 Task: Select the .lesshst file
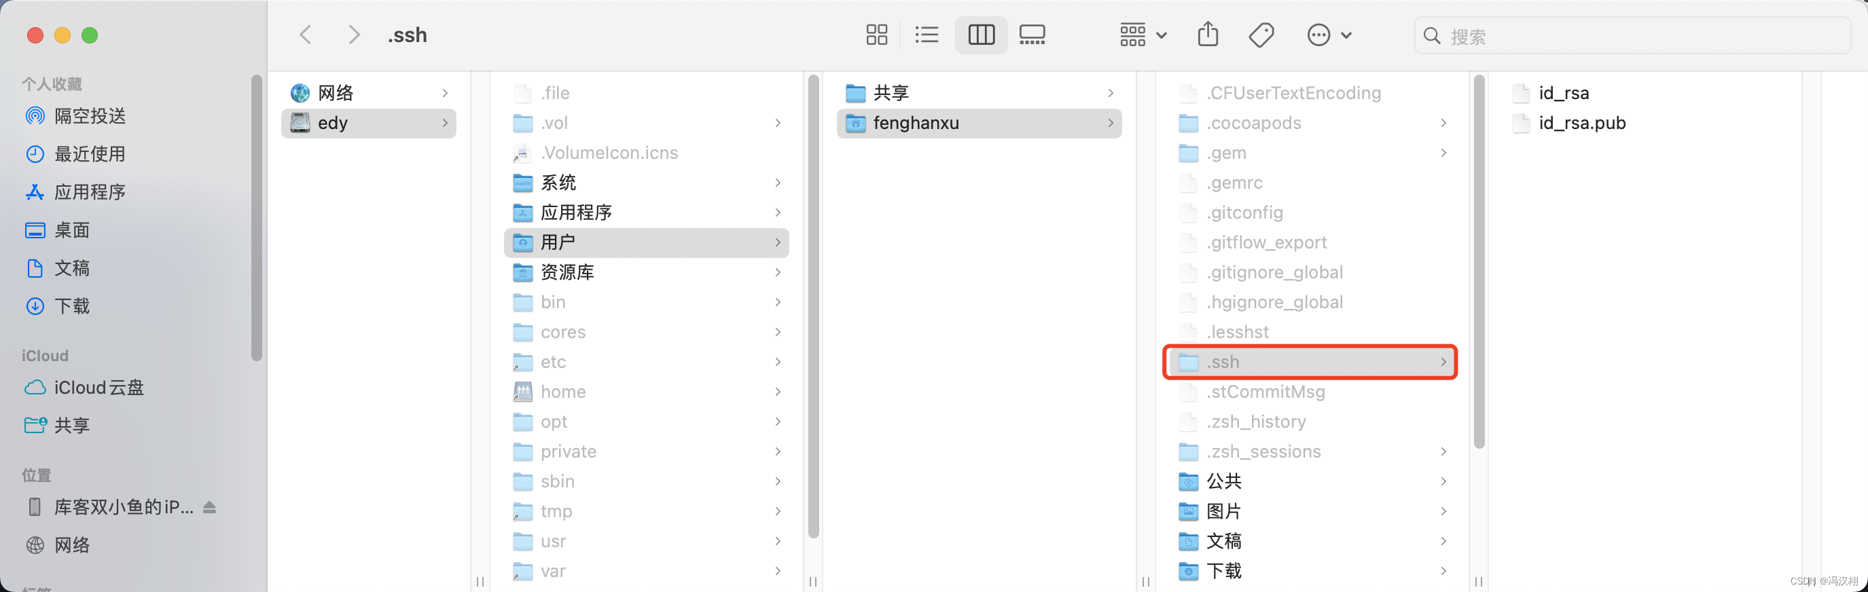(x=1312, y=332)
